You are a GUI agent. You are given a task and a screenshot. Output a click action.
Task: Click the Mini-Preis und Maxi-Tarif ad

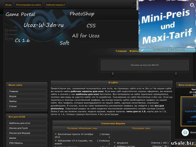pos(167,24)
